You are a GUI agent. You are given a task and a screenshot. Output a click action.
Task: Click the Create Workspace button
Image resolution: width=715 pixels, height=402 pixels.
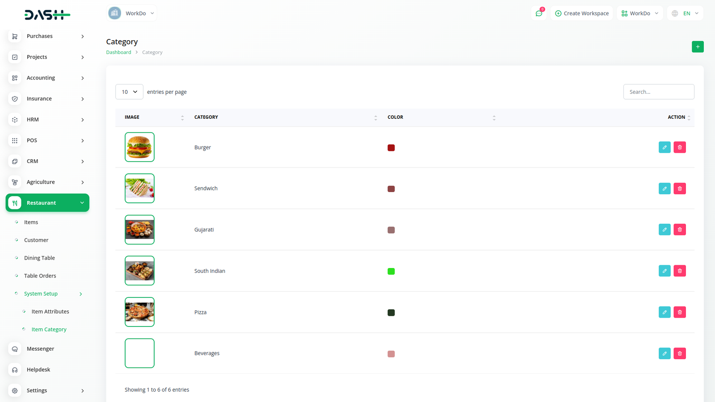pos(581,13)
